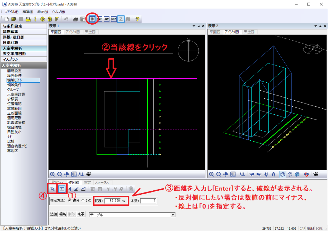The height and width of the screenshot is (231, 328).
Task: Expand the マスプラン section
Action: click(x=23, y=59)
